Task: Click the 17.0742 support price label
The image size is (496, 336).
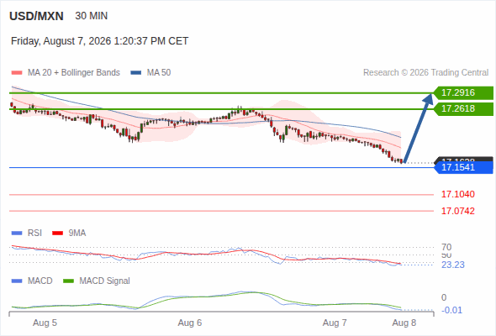Action: tap(457, 211)
